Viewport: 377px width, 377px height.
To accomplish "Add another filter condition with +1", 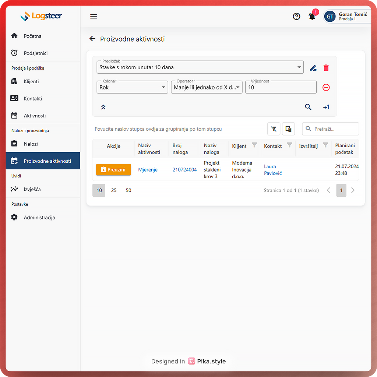I will pyautogui.click(x=326, y=107).
